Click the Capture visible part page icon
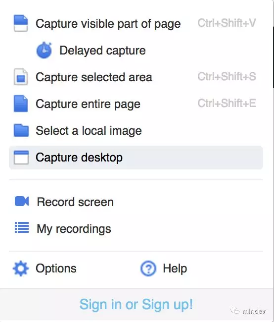274x322 pixels. click(x=21, y=23)
